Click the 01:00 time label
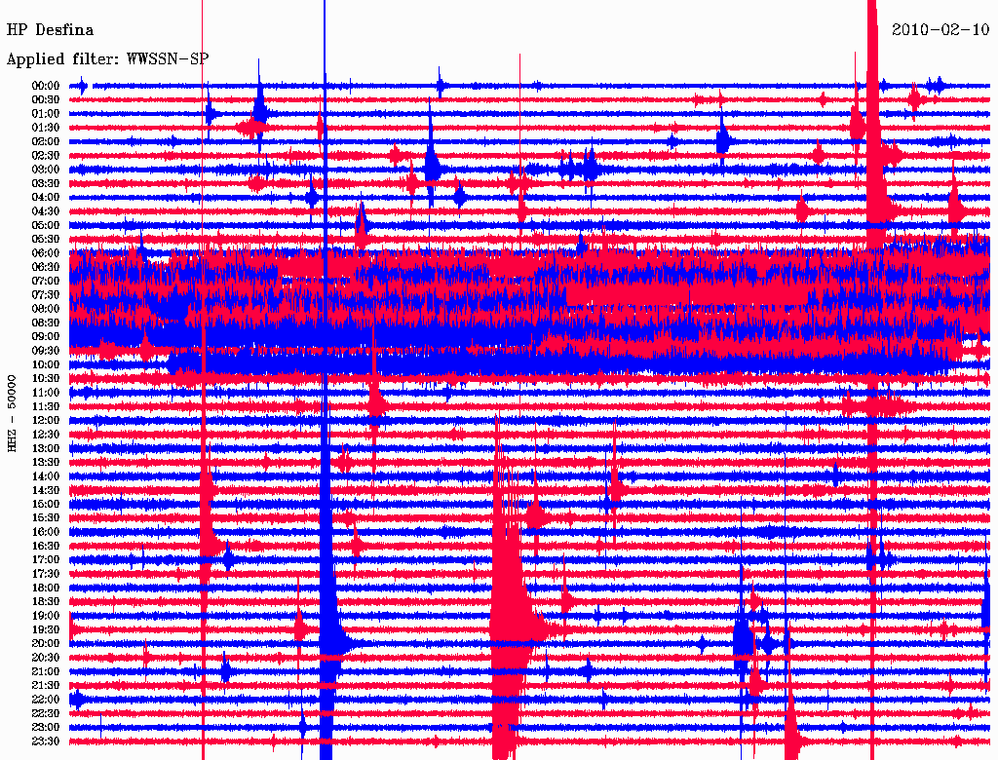The image size is (998, 760). (46, 113)
